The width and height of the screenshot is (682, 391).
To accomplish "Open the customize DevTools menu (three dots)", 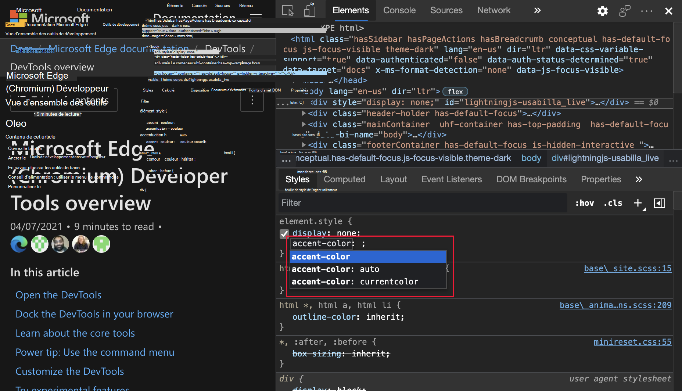I will 646,11.
